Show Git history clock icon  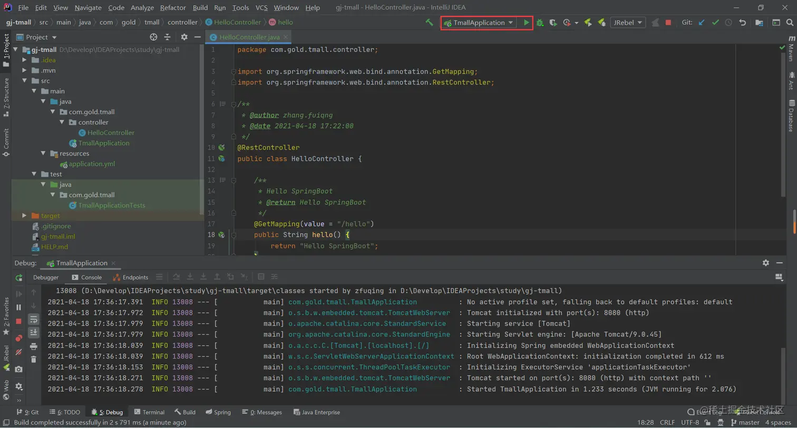coord(728,23)
